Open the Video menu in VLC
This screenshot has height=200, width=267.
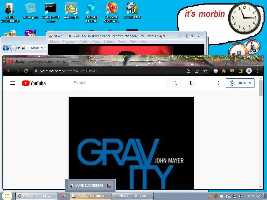point(95,42)
